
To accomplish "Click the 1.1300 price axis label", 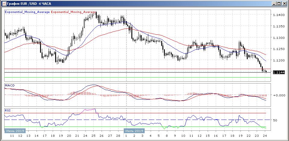I will [x=279, y=38].
